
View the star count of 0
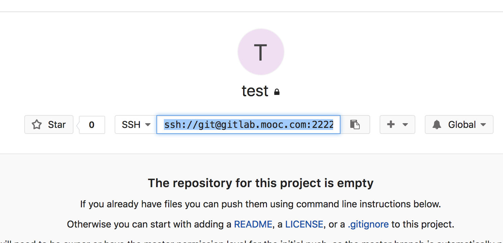click(x=91, y=124)
